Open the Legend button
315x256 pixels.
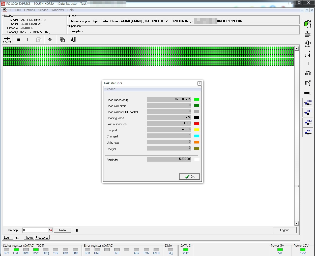285,230
